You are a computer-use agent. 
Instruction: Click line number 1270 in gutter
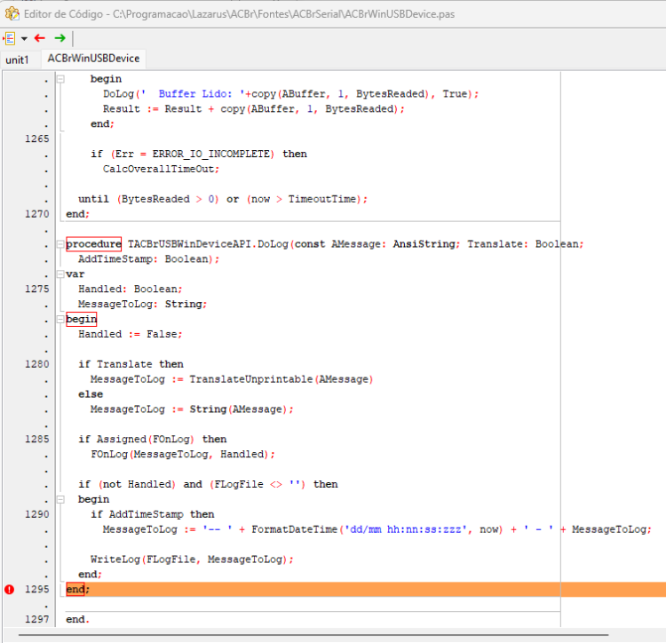click(x=37, y=214)
